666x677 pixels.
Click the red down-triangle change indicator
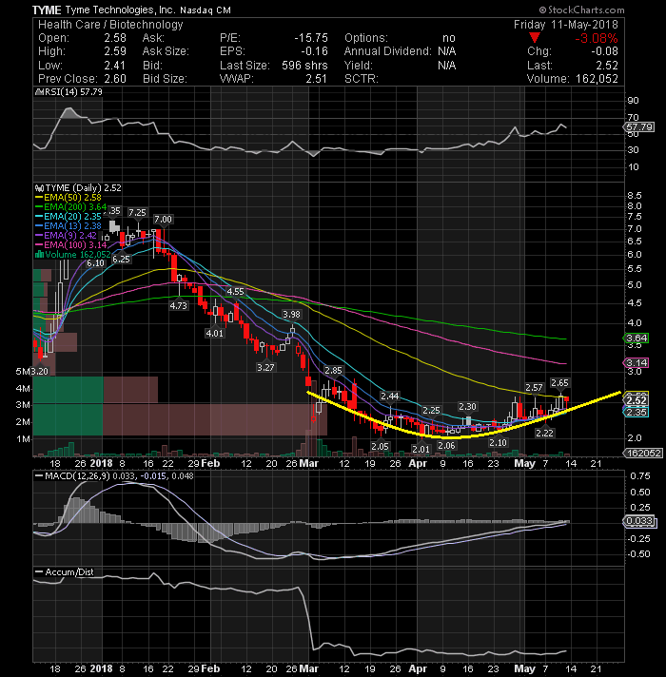535,38
